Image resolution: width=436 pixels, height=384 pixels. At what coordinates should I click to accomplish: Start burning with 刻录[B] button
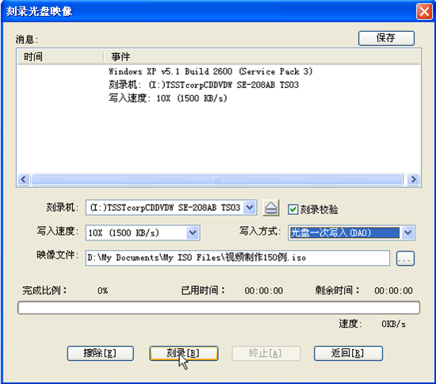pyautogui.click(x=184, y=353)
